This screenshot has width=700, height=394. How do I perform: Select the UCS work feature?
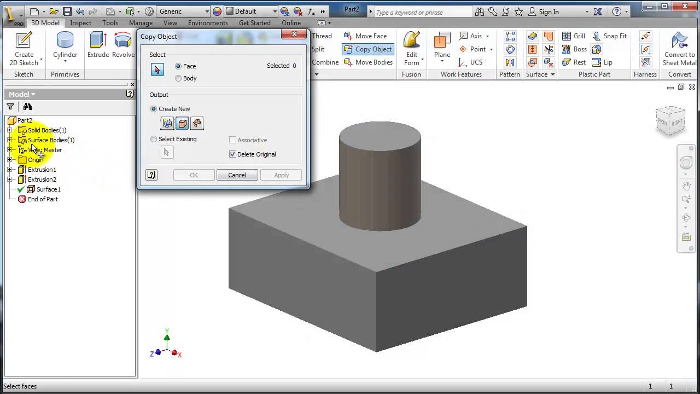[x=471, y=62]
